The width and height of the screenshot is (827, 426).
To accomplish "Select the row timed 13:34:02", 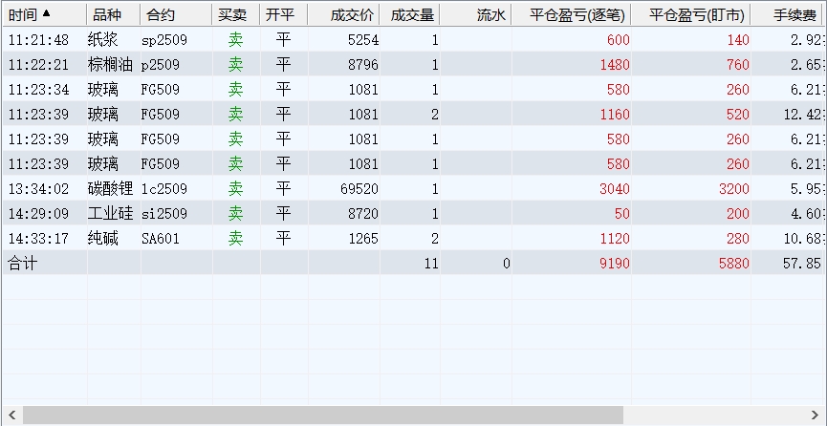I will click(x=413, y=188).
